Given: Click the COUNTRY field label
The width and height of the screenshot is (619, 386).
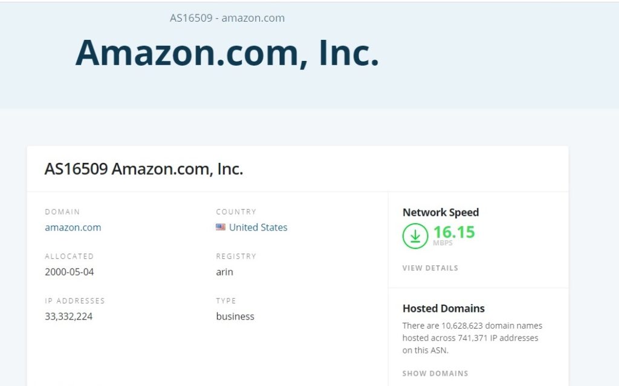Looking at the screenshot, I should coord(236,212).
